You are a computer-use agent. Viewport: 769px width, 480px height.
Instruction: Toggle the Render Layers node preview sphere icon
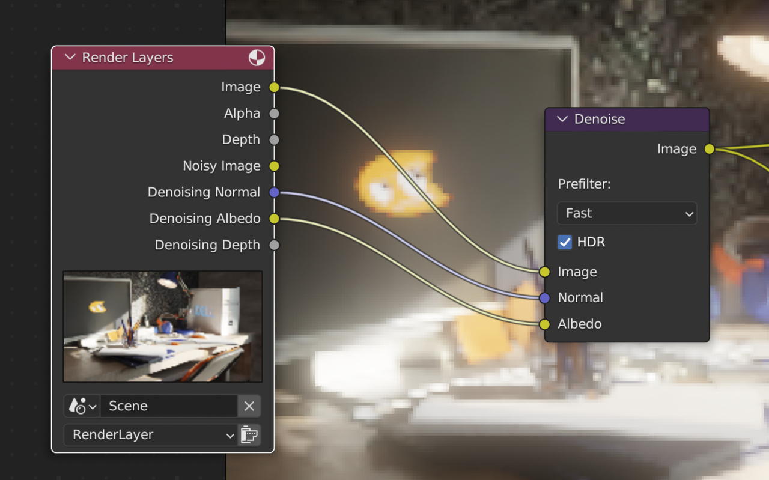(257, 58)
